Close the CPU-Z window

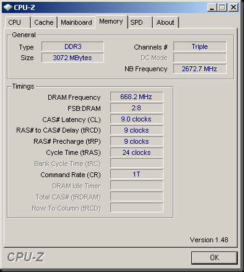pos(233,7)
